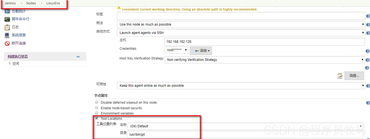Open system information (系统信息) computer icon
This screenshot has height=139, width=370.
(7, 35)
